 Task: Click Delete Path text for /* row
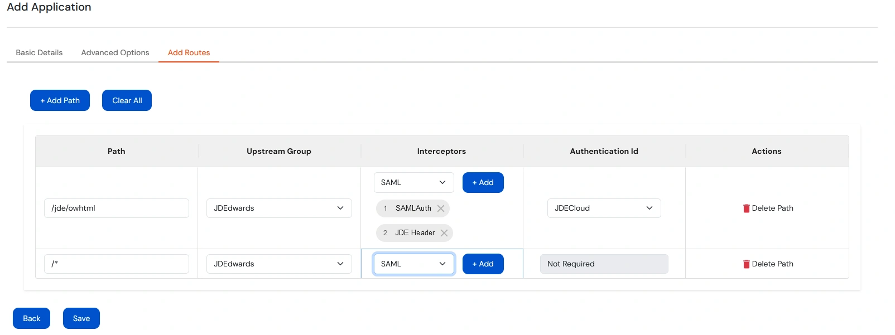(772, 264)
